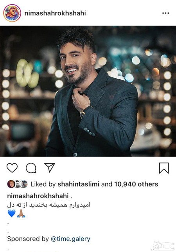Viewport: 176px width, 252px height.
Task: Open shahintaslimi's profile from the likes line
Action: click(79, 184)
